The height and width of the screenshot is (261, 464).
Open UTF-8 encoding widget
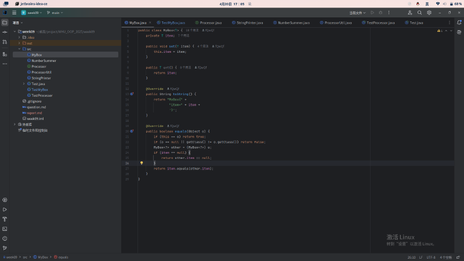pos(431,258)
